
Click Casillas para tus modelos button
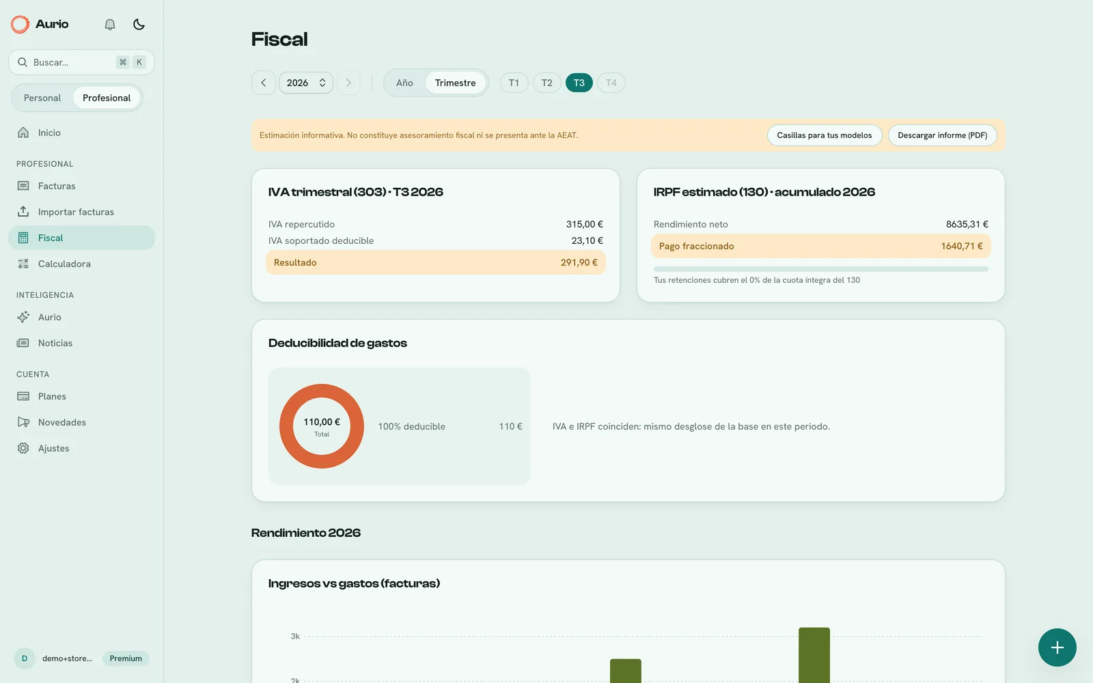click(825, 135)
